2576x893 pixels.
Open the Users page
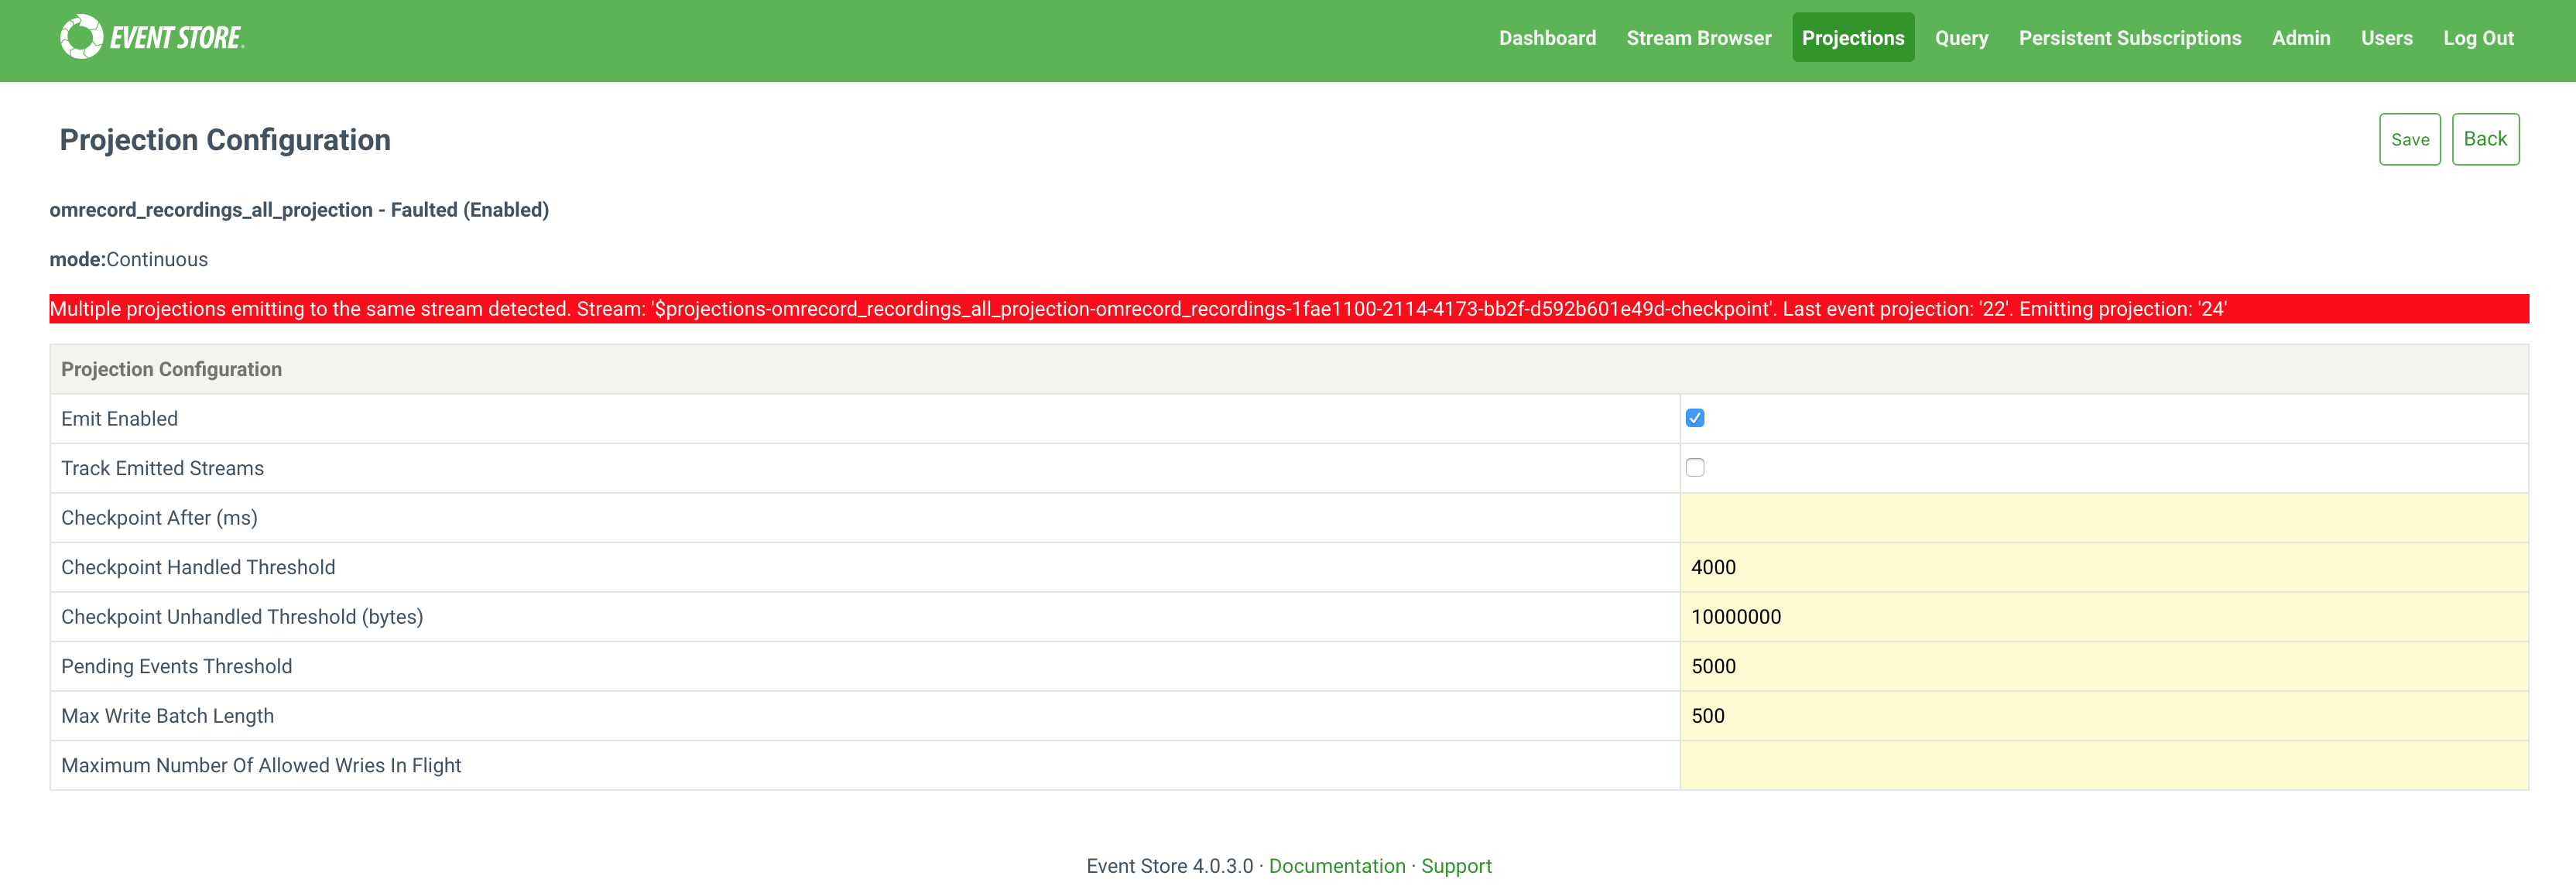pos(2386,38)
